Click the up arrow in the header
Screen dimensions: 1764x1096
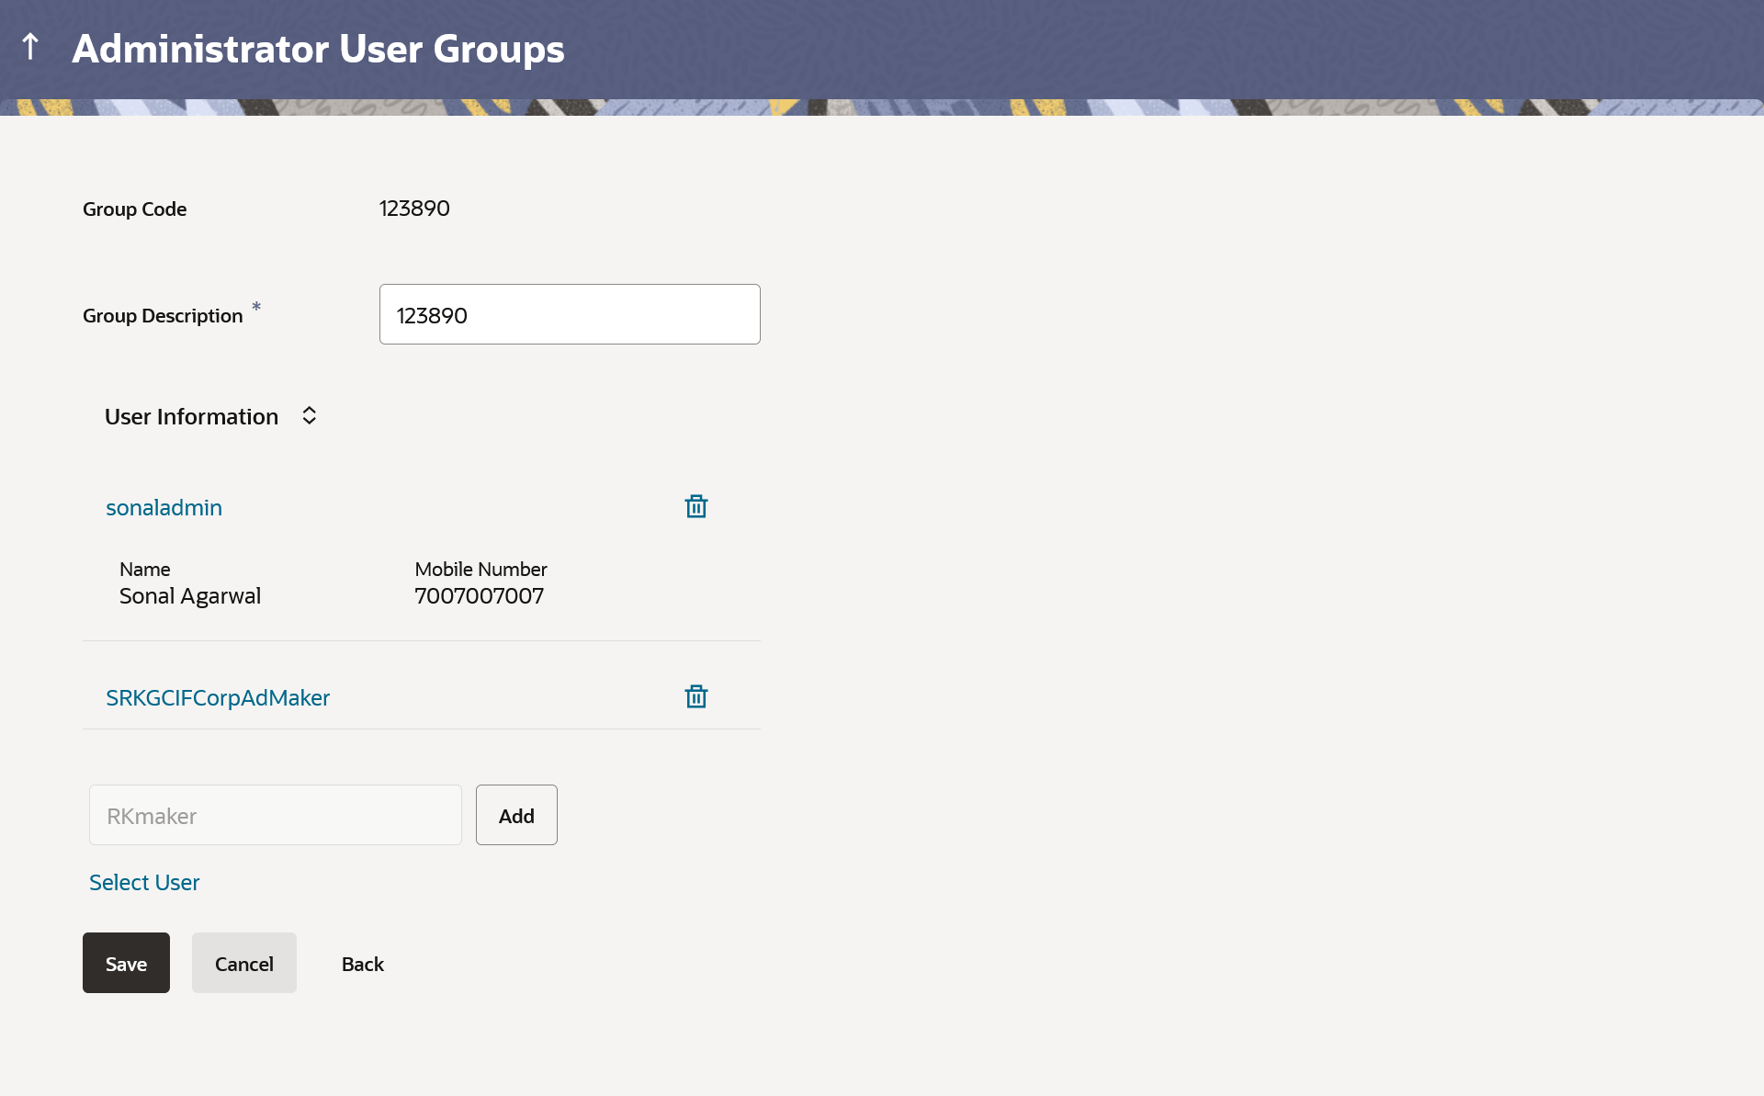30,47
